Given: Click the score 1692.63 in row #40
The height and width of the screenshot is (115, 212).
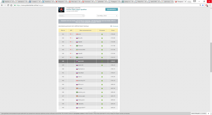Looking at the screenshot, I should pos(113,108).
